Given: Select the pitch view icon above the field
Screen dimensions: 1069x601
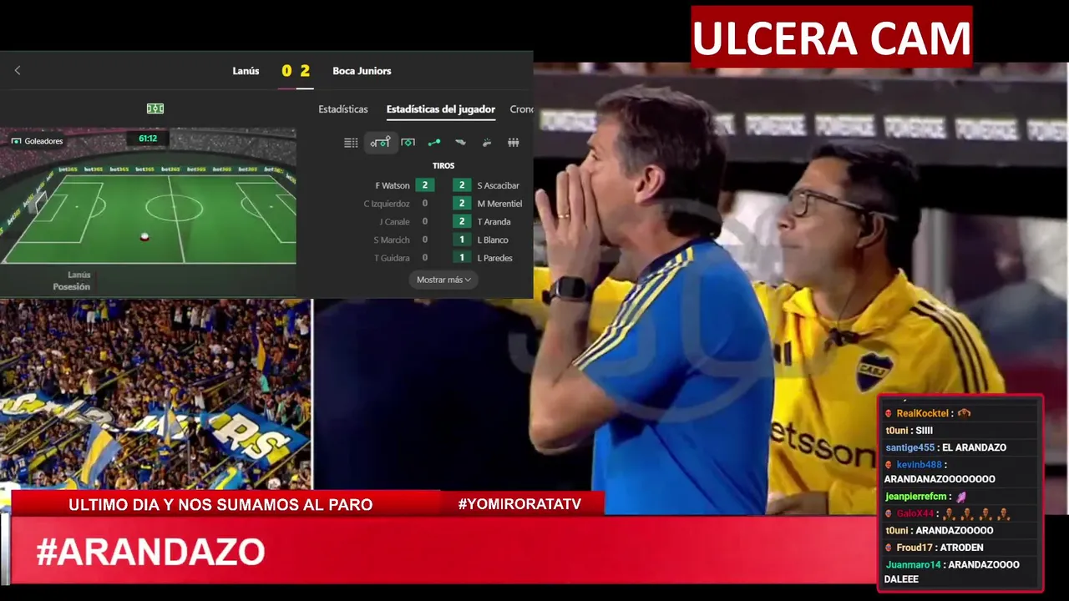Looking at the screenshot, I should pos(155,109).
